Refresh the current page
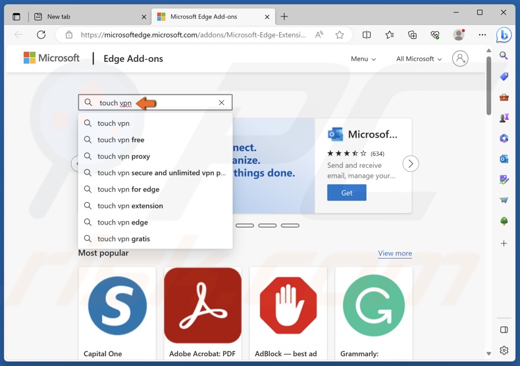Screen dimensions: 520x366 click(41, 34)
